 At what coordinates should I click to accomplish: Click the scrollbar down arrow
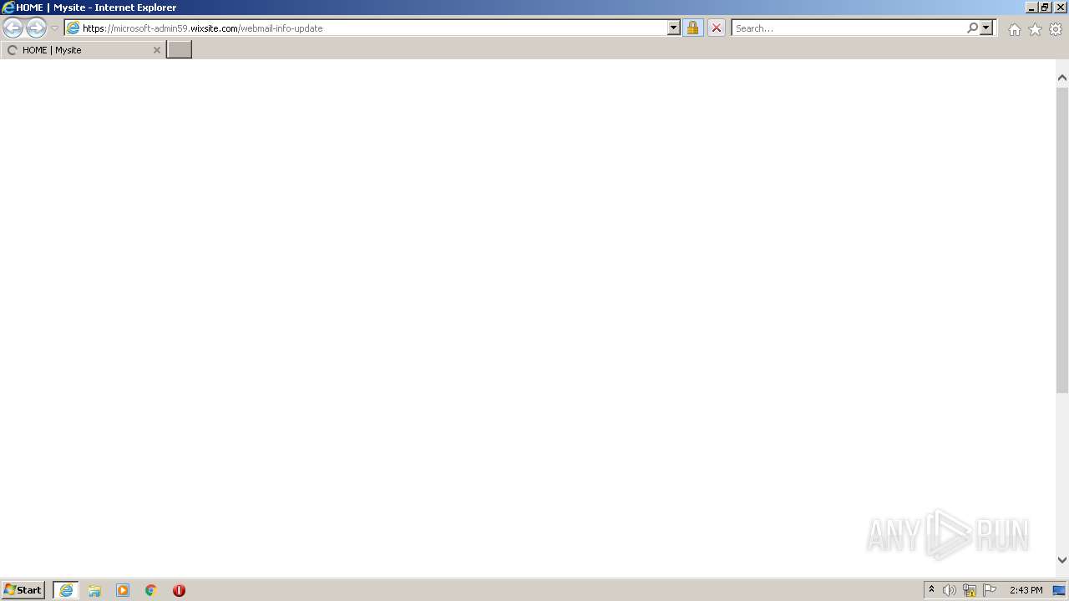point(1062,560)
